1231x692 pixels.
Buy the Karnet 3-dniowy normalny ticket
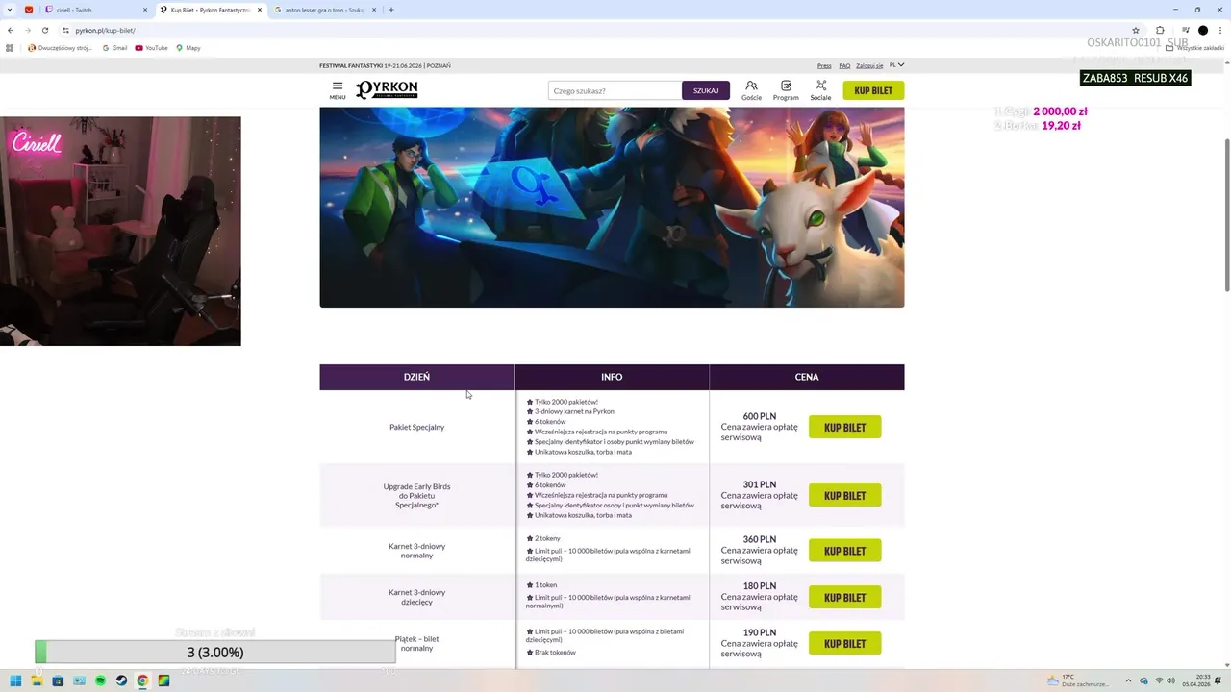click(x=844, y=551)
